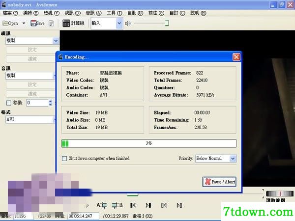295x221 pixels.
Task: Open the audio codec 複製 dropdown
Action: tap(31, 76)
